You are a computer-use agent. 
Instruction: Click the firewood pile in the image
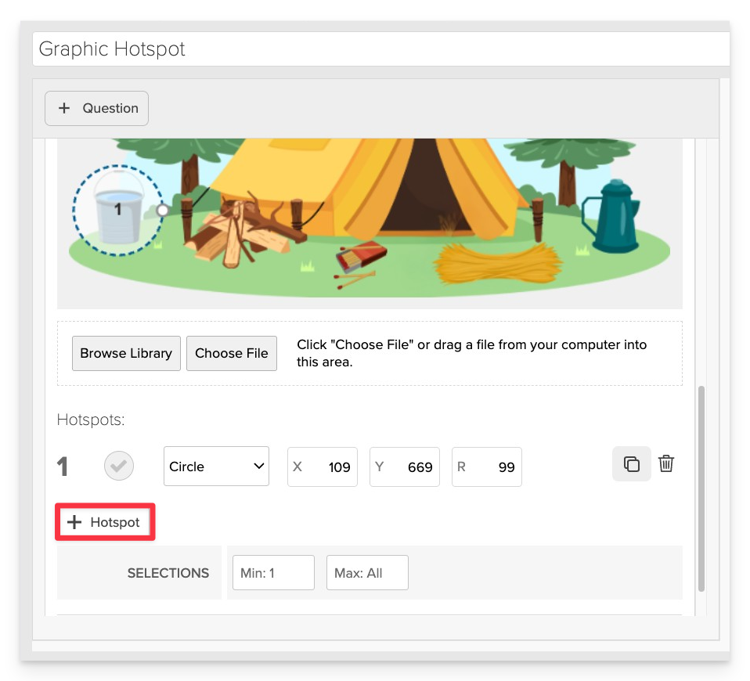[245, 232]
